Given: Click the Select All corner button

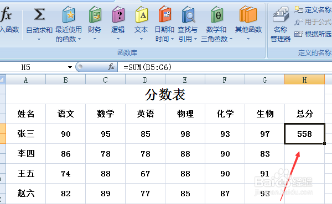Looking at the screenshot, I should (x=3, y=80).
